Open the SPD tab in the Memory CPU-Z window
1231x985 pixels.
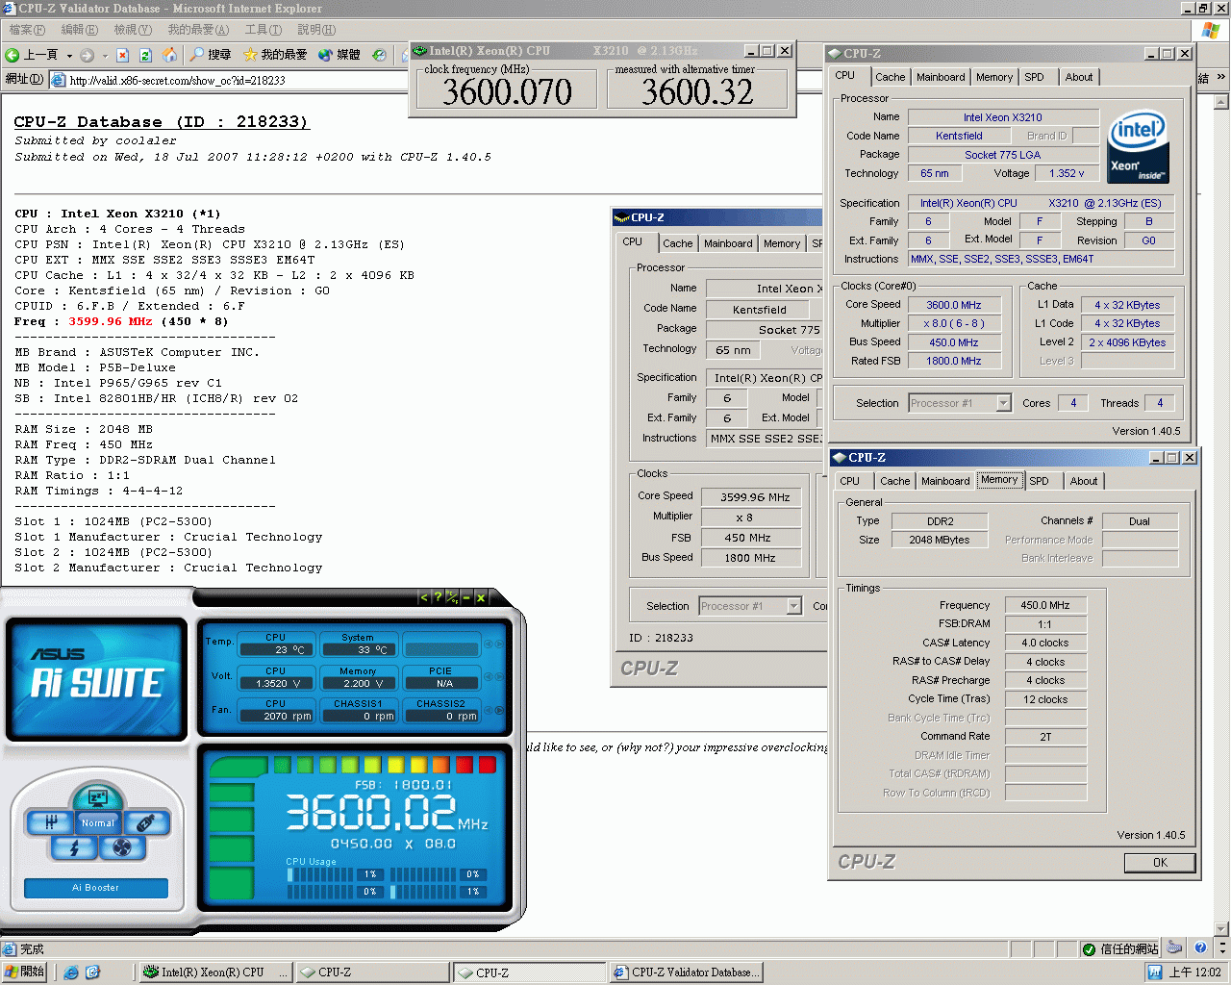(1039, 481)
